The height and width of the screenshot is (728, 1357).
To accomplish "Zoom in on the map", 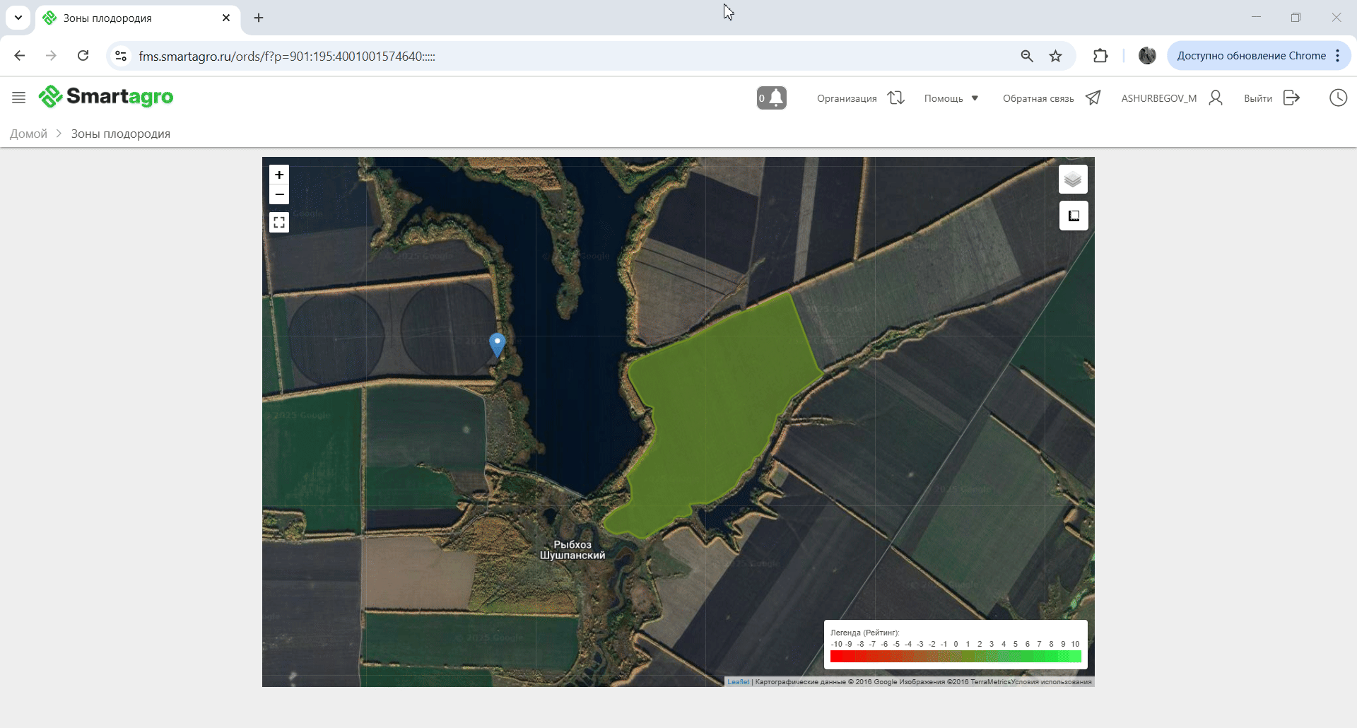I will pos(279,175).
